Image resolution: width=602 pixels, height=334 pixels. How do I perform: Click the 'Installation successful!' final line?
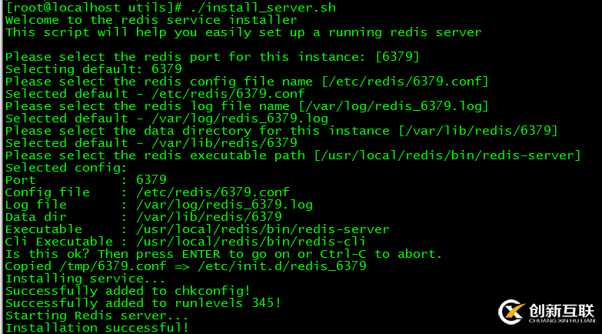[x=97, y=328]
